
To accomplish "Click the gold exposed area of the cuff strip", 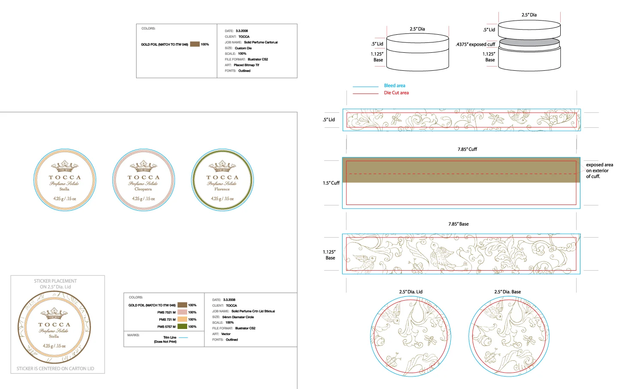I will click(462, 170).
